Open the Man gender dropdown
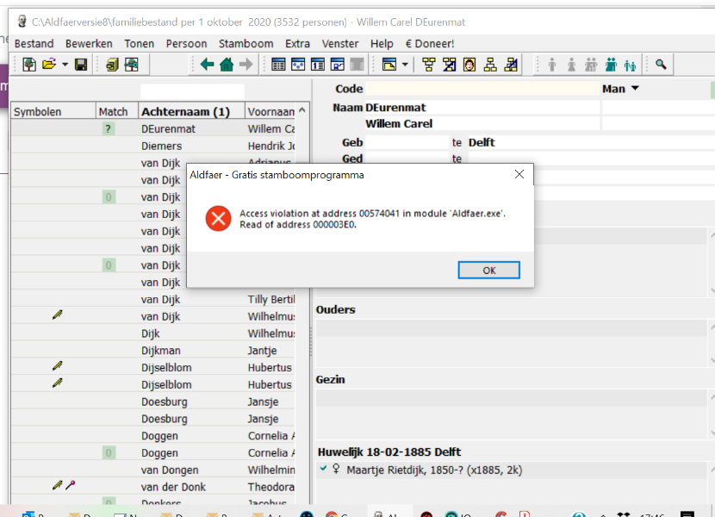 click(635, 89)
